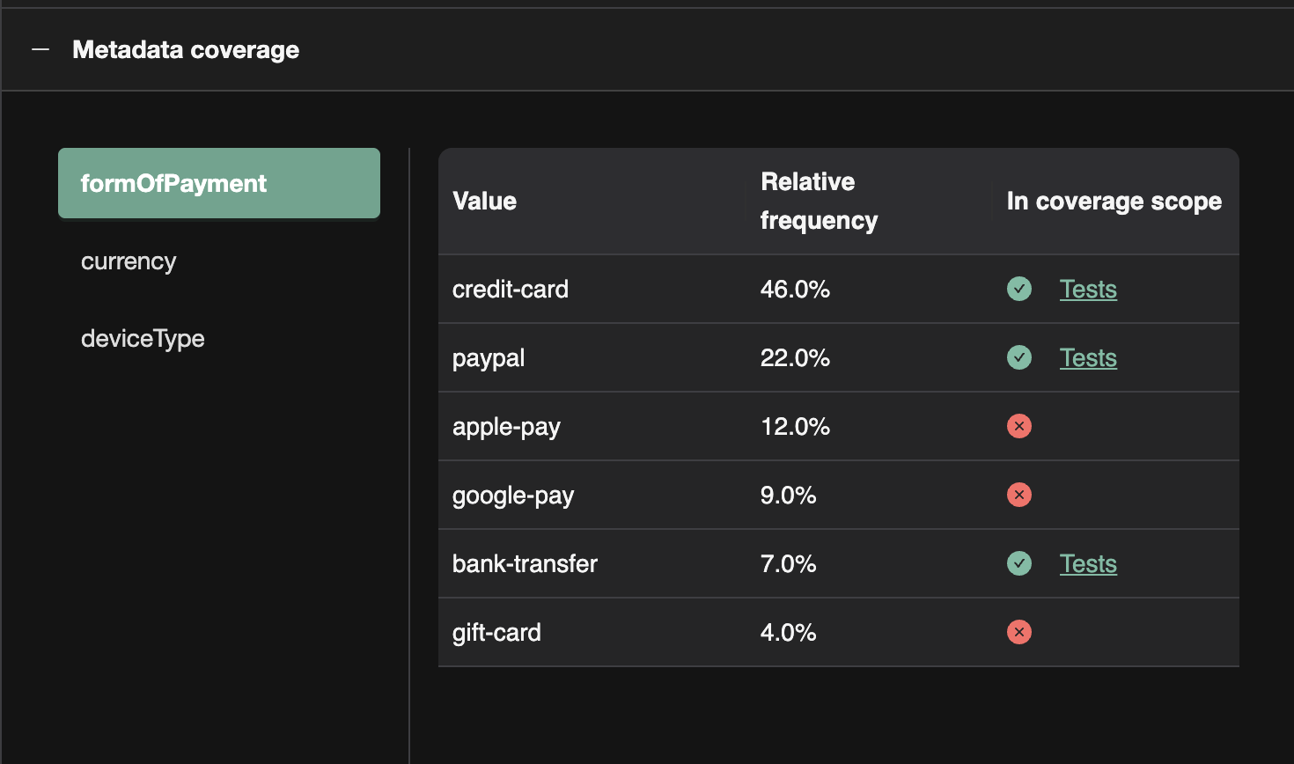
Task: Click the green check icon beside credit-card
Action: pyautogui.click(x=1018, y=289)
